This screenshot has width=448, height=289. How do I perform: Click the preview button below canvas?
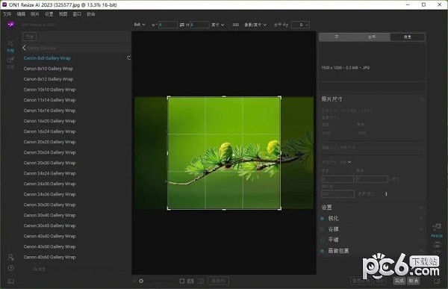coord(218,281)
